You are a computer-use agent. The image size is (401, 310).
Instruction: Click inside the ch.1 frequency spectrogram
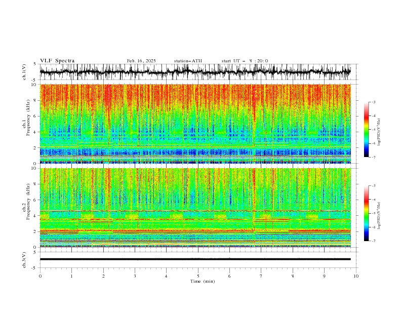click(195, 124)
